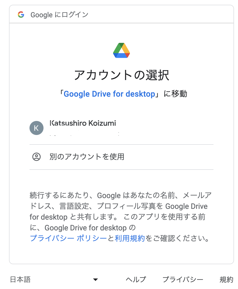
Task: Click the consent paragraph starting with 続行するにあたり
Action: point(121,217)
